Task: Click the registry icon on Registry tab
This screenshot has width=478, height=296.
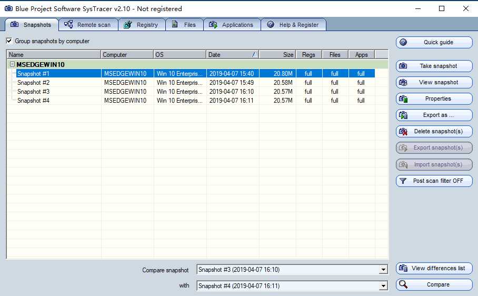Action: tap(127, 24)
